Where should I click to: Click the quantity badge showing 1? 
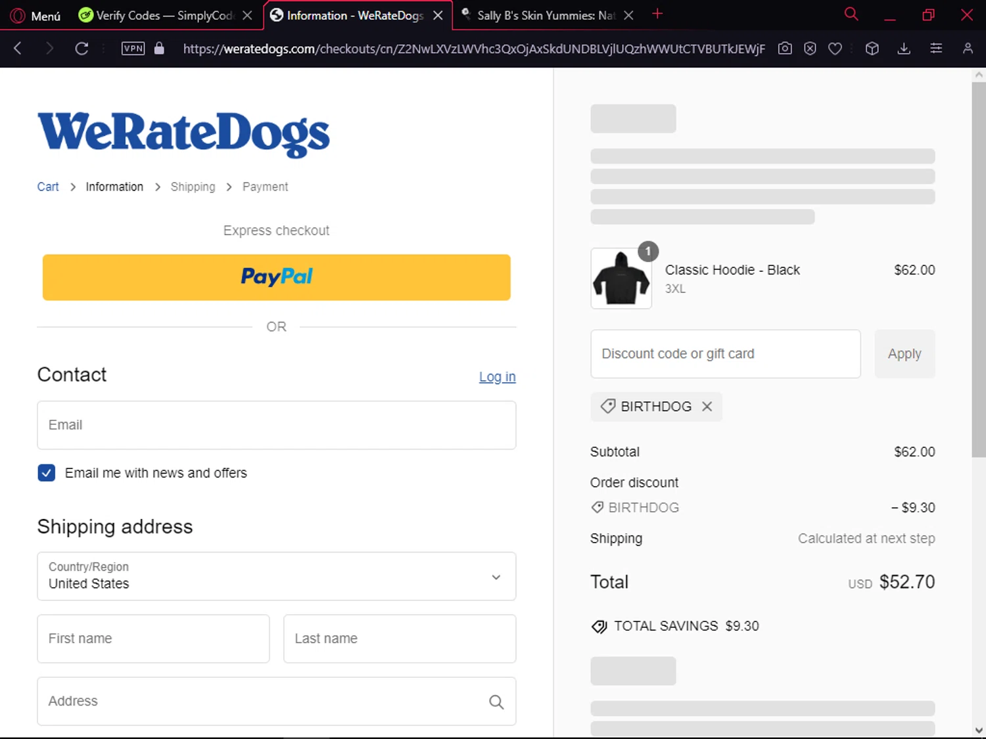tap(648, 251)
